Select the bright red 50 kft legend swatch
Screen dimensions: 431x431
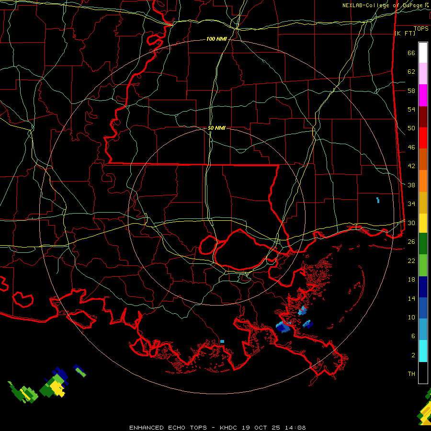point(423,138)
